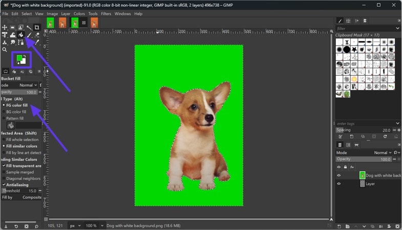Open the px unit dropdown

point(75,225)
